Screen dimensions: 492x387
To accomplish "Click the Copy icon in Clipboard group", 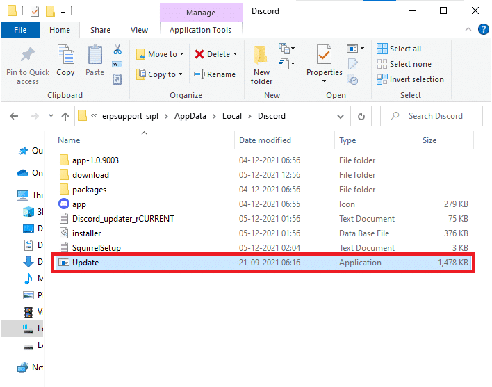I will point(65,54).
